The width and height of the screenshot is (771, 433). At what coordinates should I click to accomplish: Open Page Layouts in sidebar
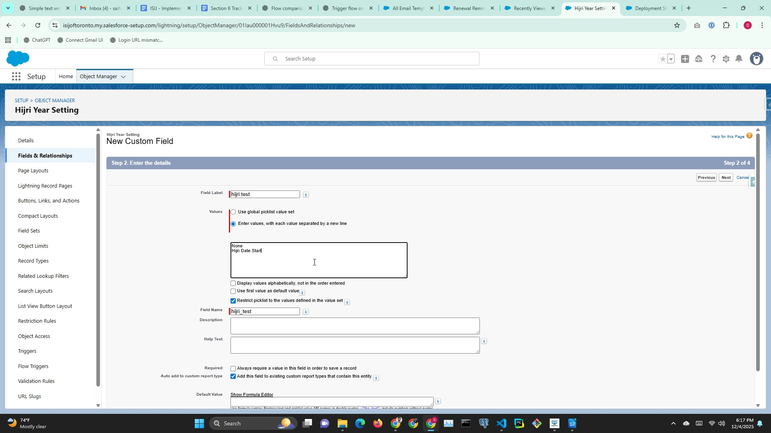pos(33,171)
